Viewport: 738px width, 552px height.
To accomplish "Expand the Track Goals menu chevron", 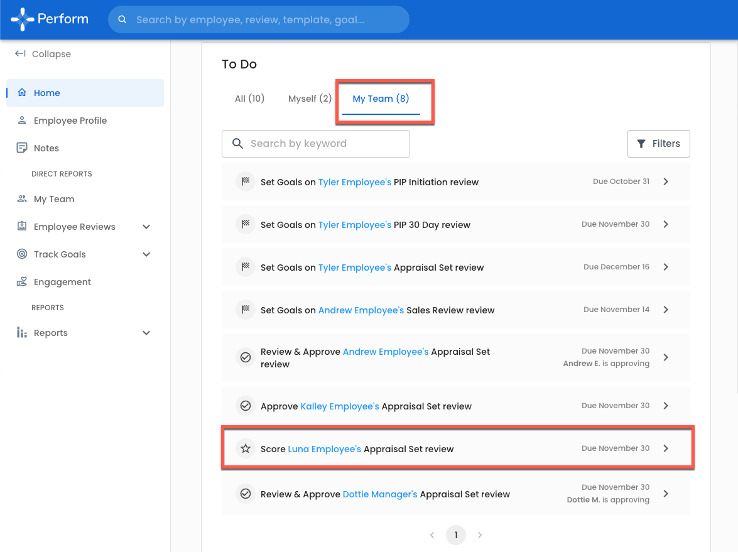I will click(146, 254).
